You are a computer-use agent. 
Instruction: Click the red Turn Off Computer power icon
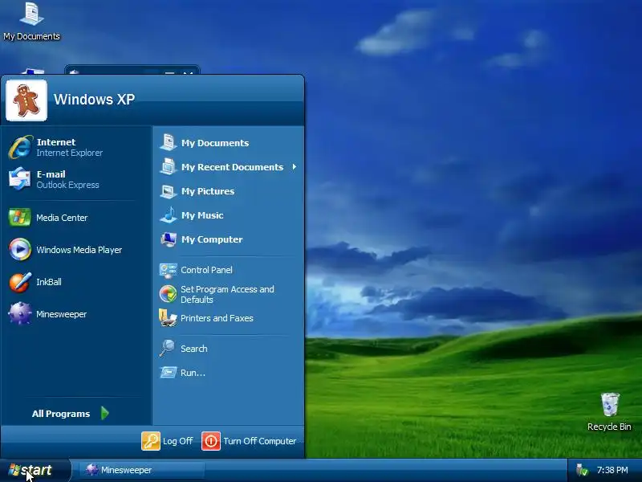(x=211, y=441)
